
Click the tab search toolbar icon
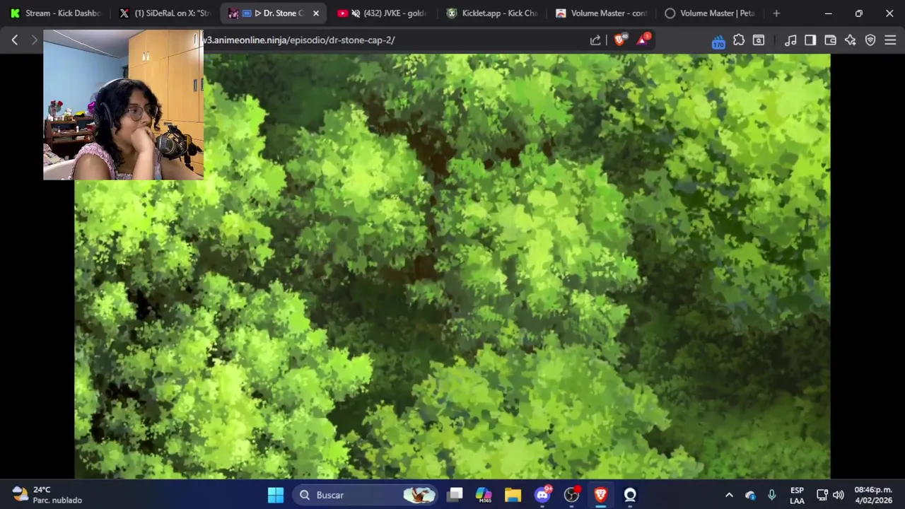pos(759,40)
